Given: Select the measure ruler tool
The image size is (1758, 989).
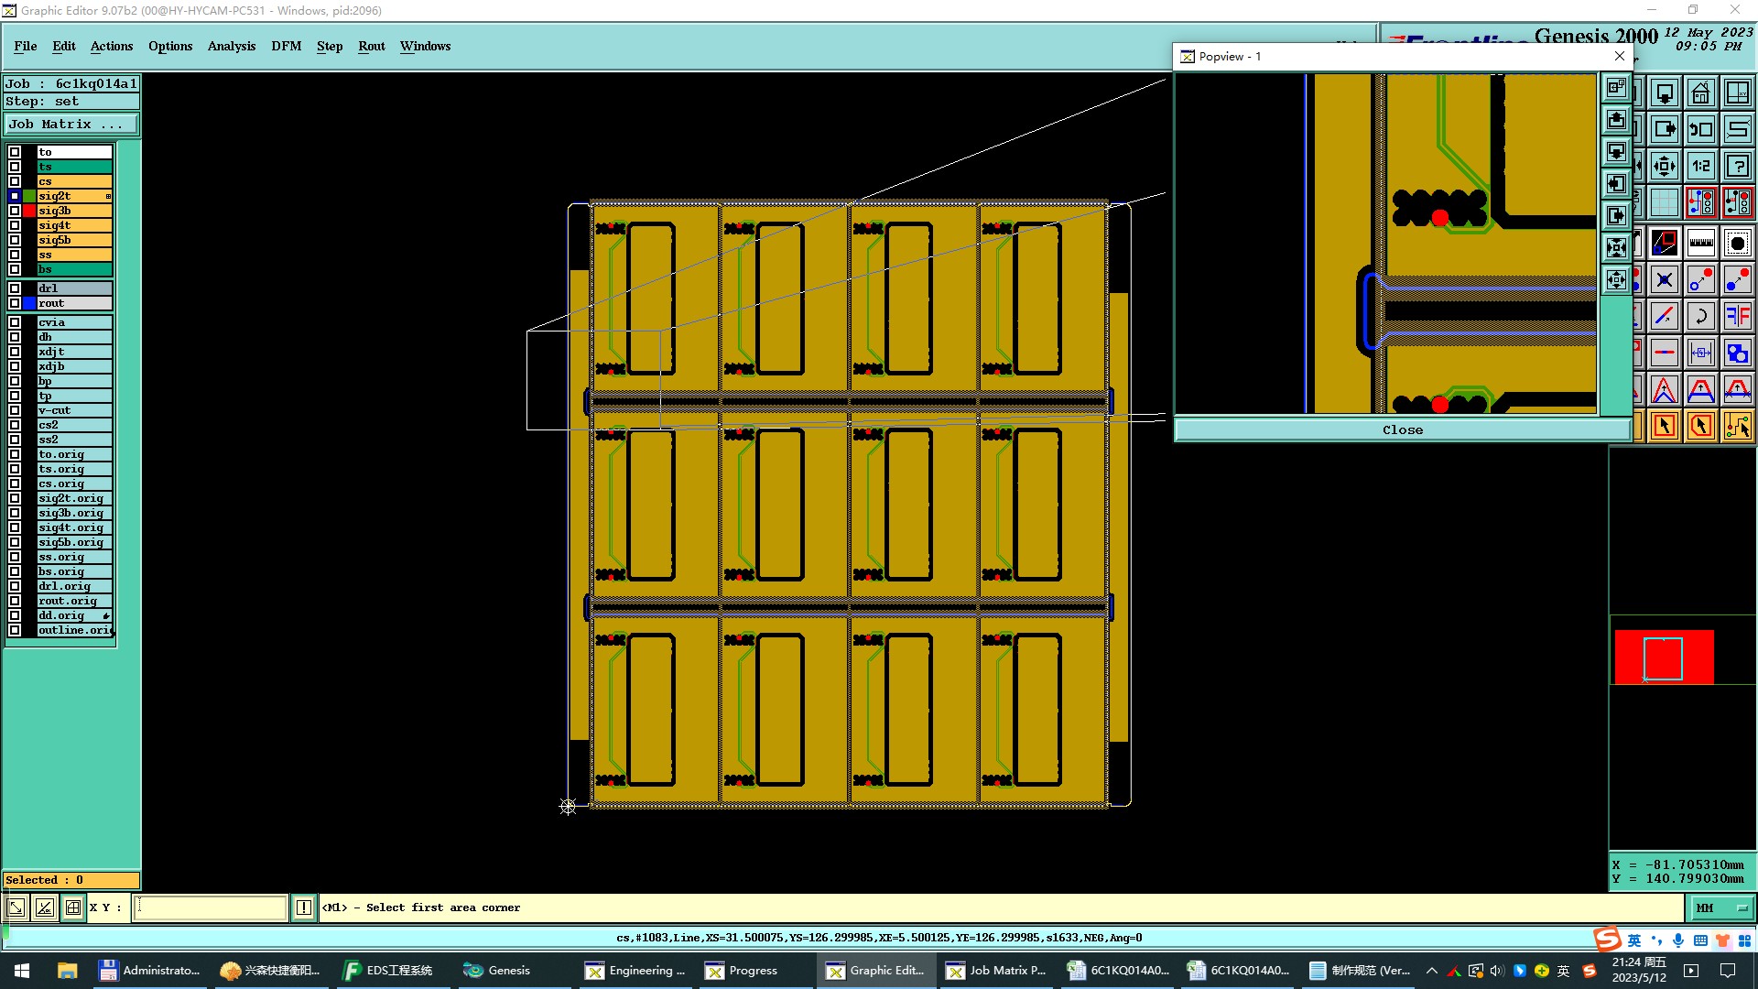Looking at the screenshot, I should coord(1700,243).
